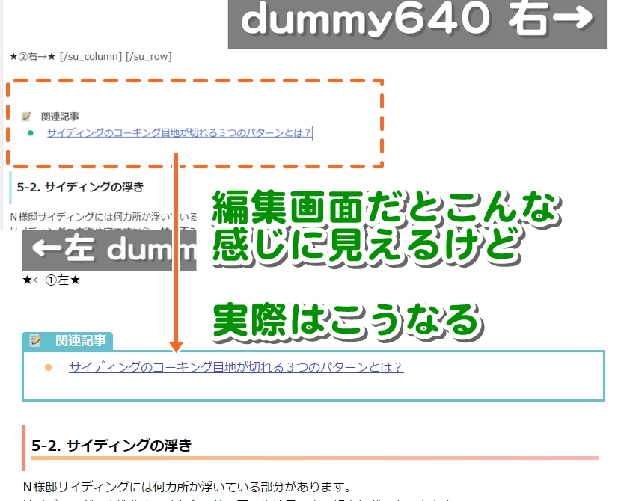Click the green bullet before editor link
Viewport: 618px width, 501px height.
click(x=31, y=133)
